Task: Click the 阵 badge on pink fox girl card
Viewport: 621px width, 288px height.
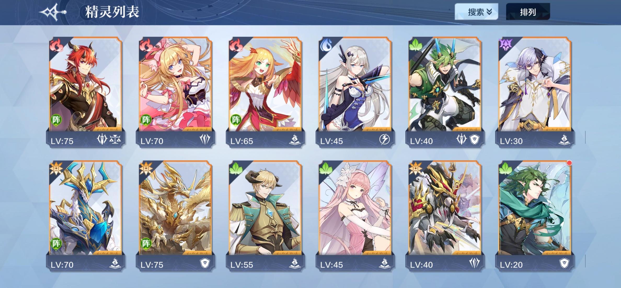Action: [146, 120]
